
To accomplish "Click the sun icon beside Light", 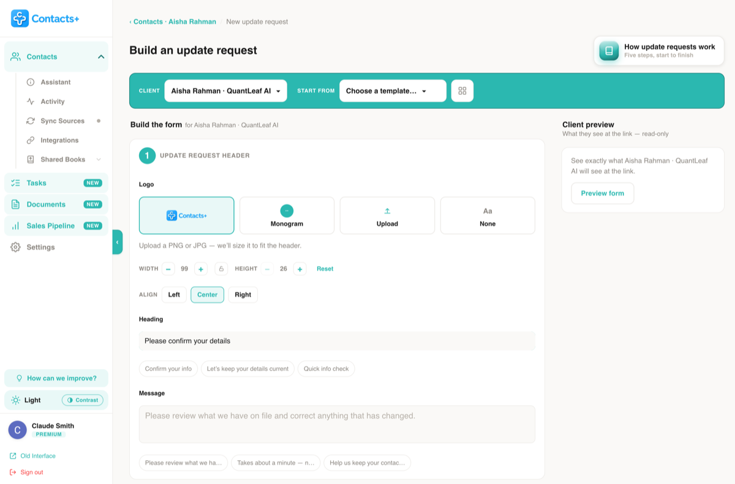I will [x=15, y=400].
